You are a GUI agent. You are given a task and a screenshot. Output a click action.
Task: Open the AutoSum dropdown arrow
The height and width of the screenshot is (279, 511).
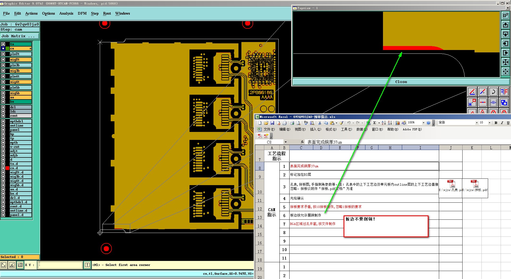point(379,123)
